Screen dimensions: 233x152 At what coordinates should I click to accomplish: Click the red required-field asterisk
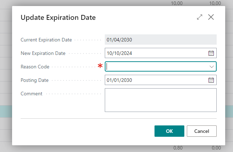100,66
